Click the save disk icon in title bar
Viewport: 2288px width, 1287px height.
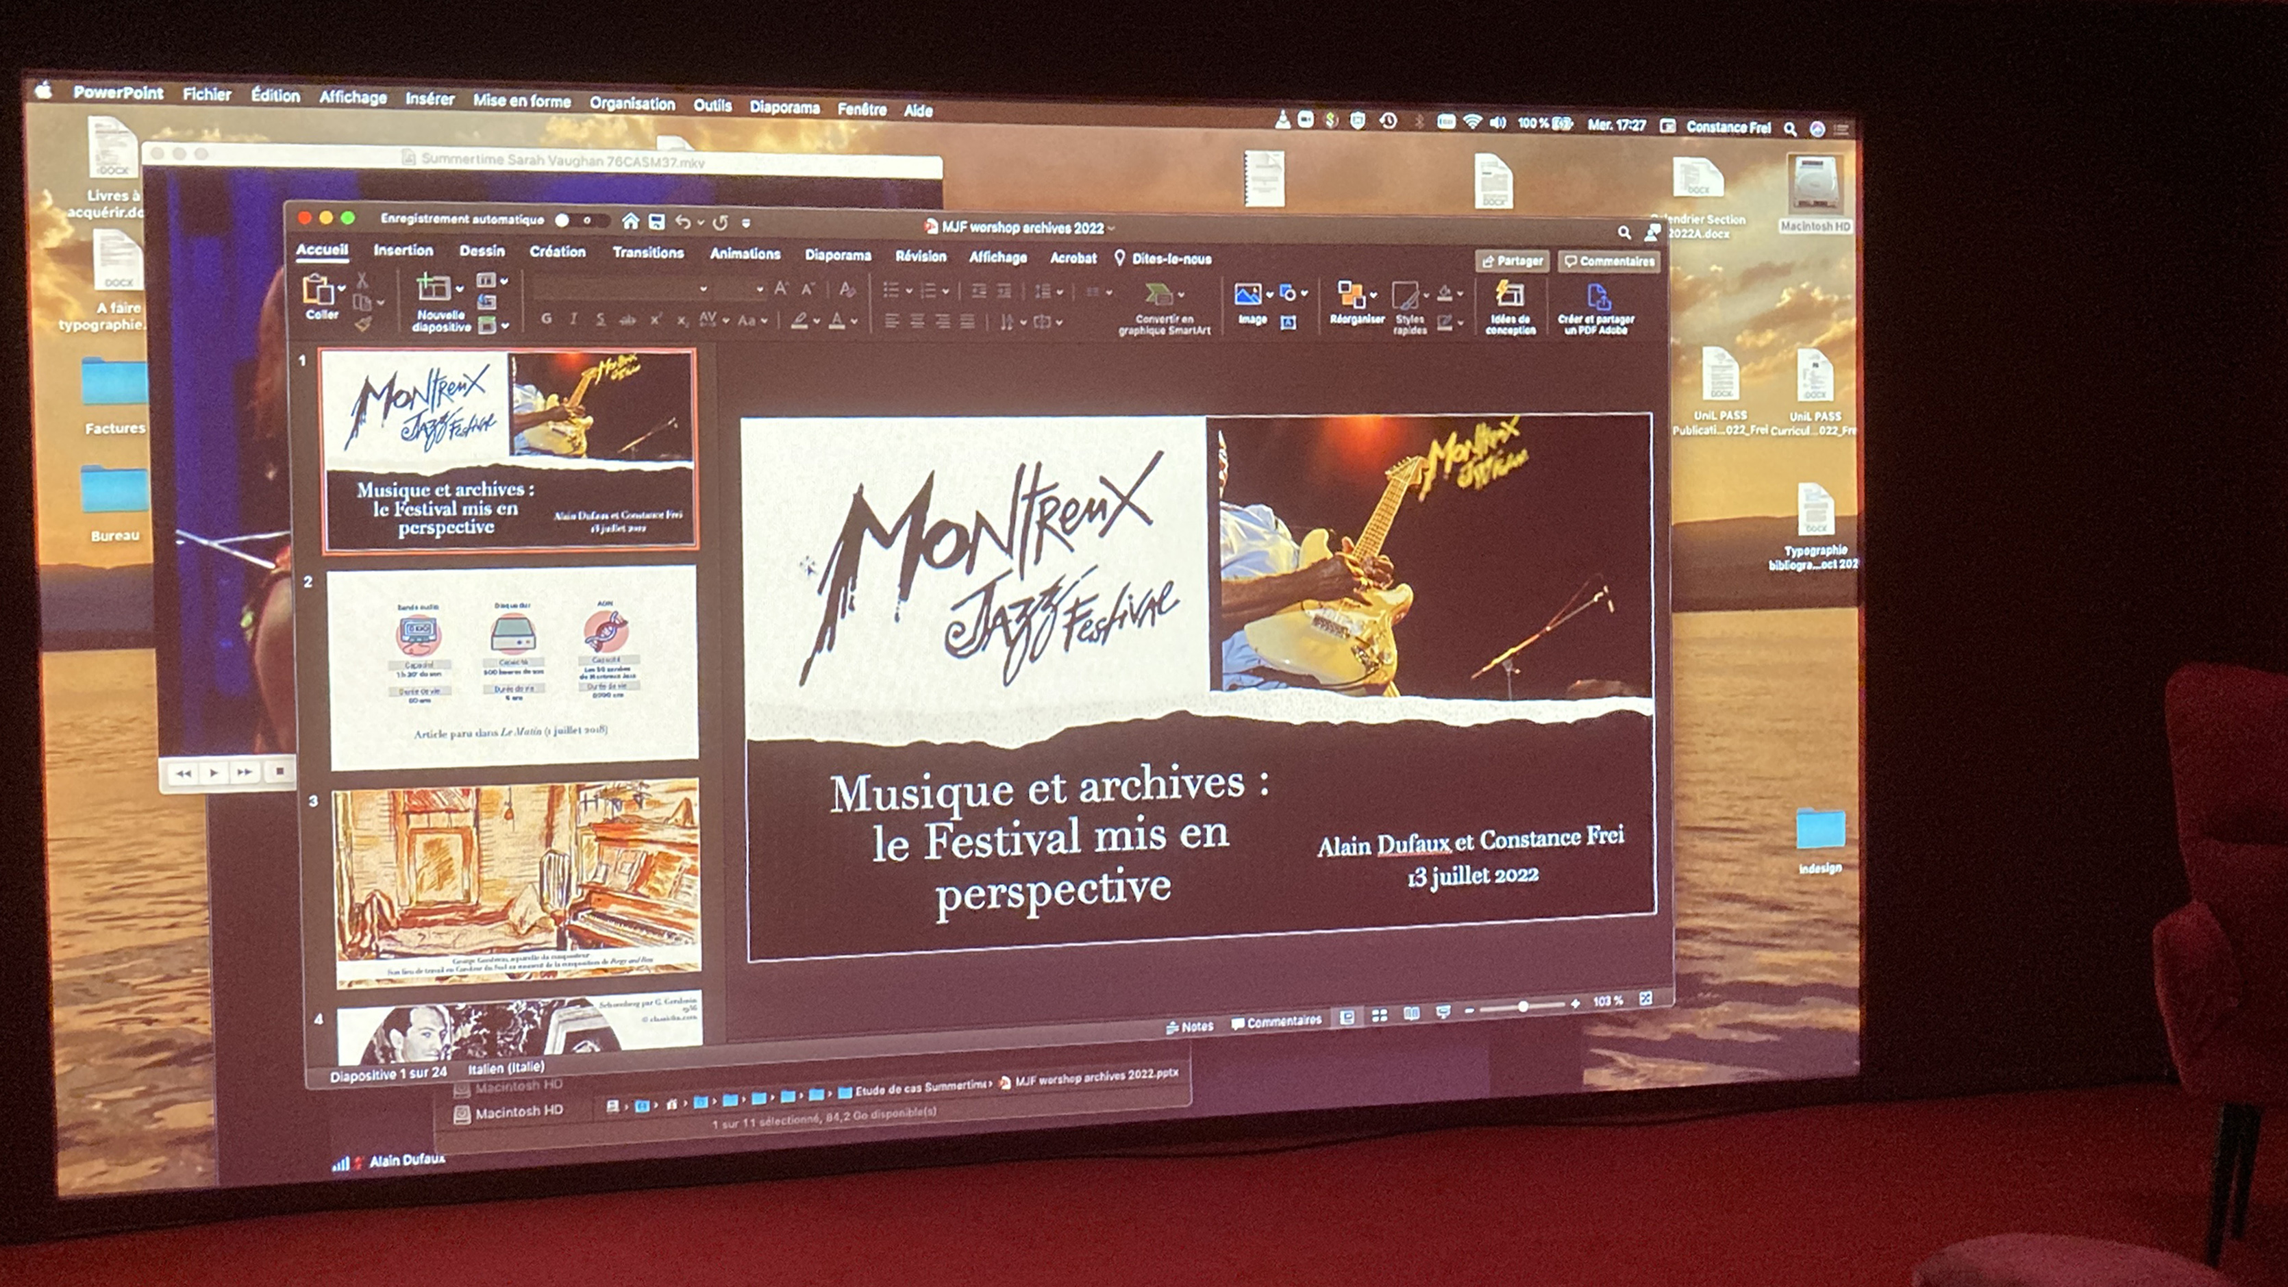656,222
